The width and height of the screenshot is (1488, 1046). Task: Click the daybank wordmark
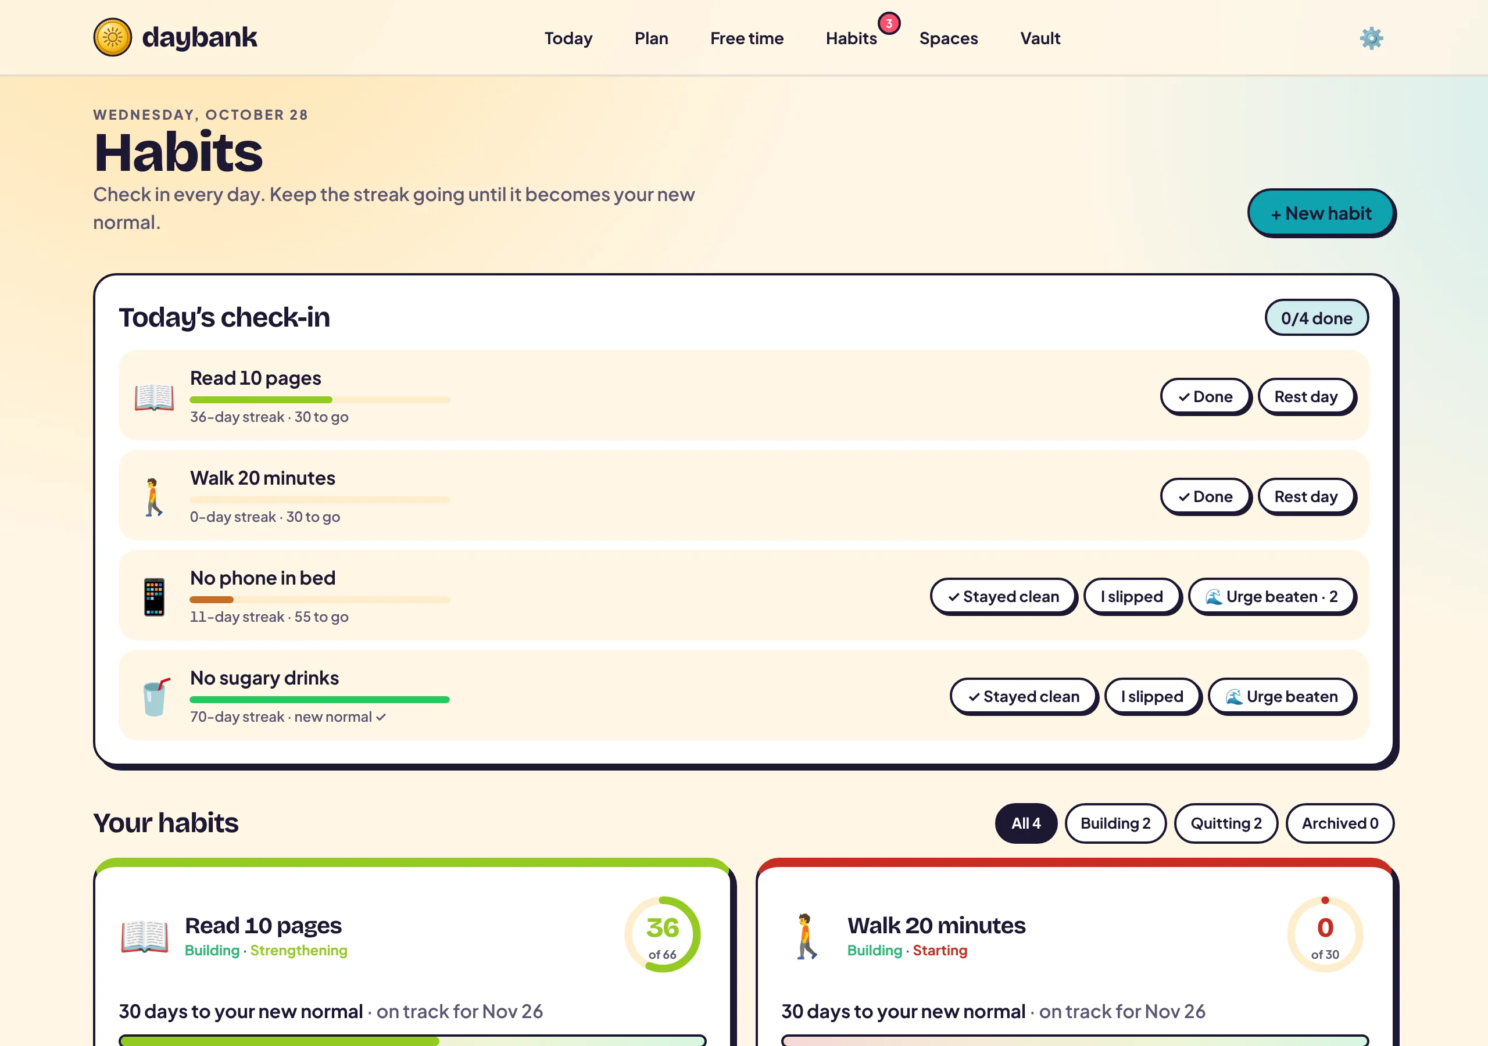pyautogui.click(x=199, y=37)
